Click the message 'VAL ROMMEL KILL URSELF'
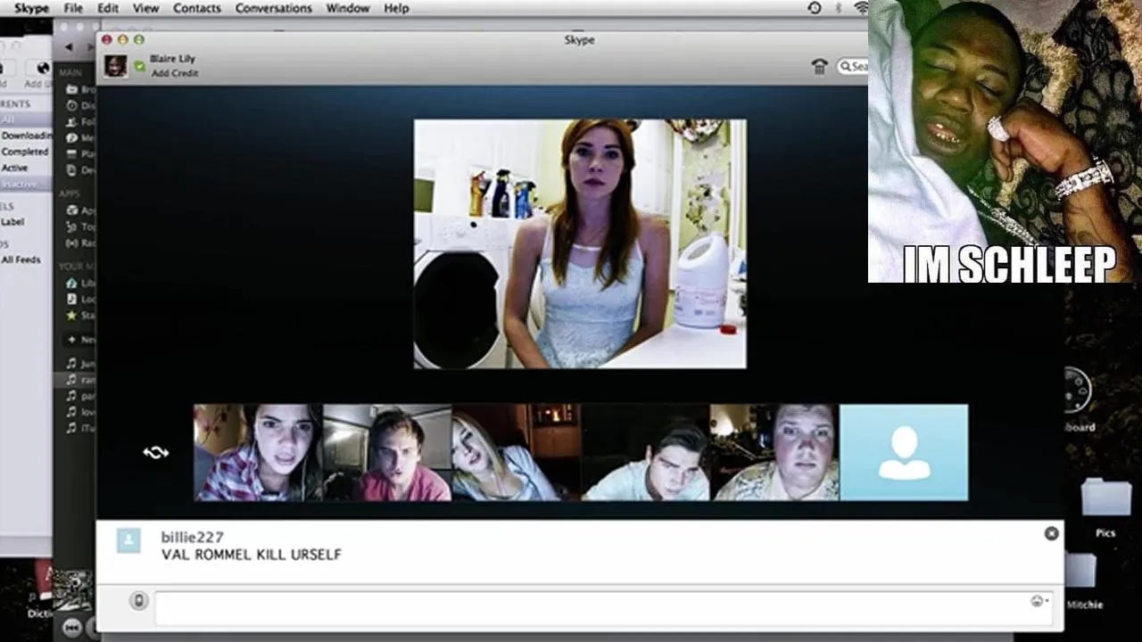The width and height of the screenshot is (1142, 642). (x=252, y=555)
